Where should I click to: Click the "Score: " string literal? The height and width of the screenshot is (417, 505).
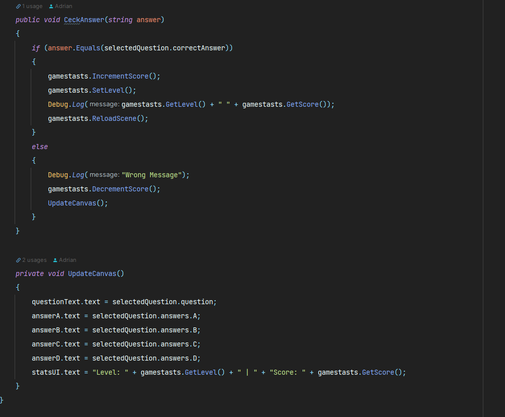pyautogui.click(x=287, y=372)
